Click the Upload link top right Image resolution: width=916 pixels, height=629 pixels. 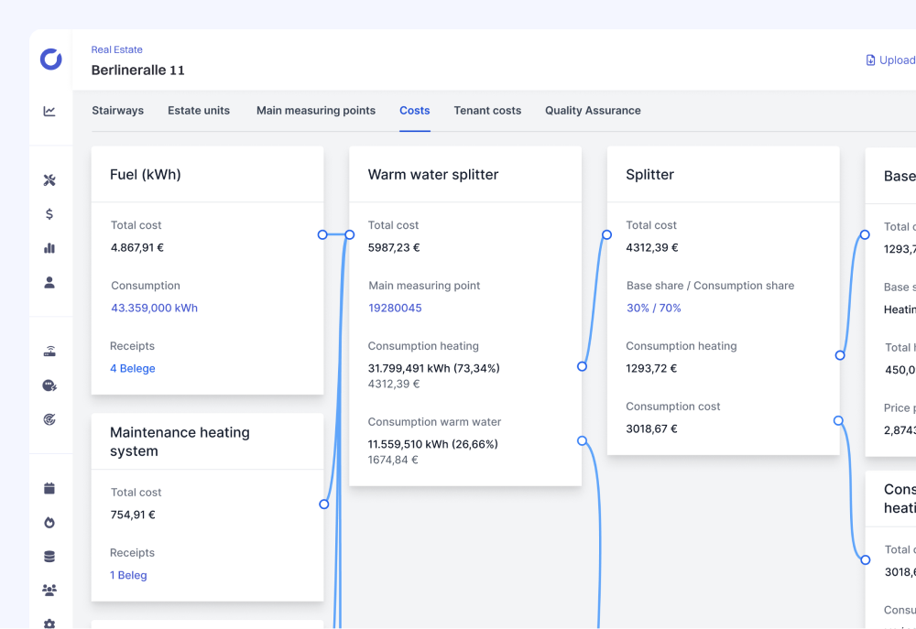coord(889,60)
